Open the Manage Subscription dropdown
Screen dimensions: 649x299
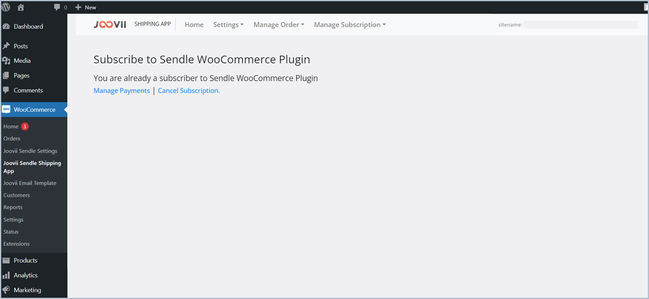(x=350, y=25)
